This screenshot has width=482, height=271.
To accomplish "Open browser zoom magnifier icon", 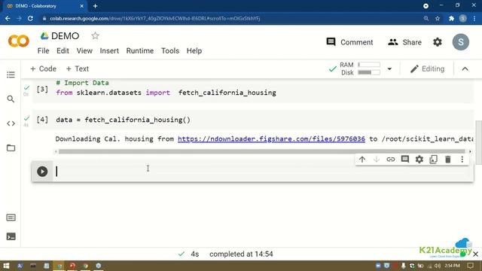I will pos(426,18).
